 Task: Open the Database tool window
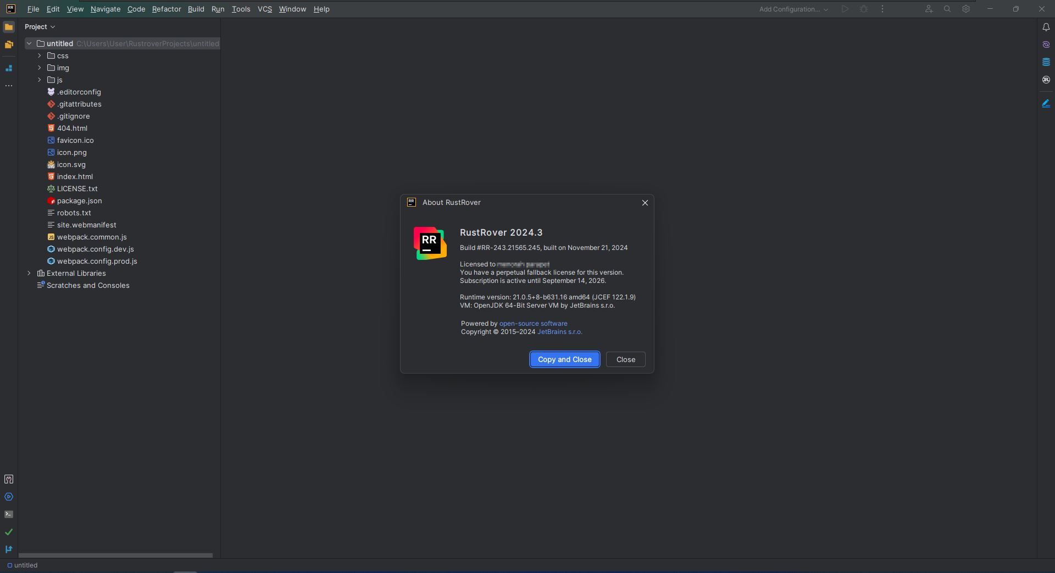(x=1046, y=62)
